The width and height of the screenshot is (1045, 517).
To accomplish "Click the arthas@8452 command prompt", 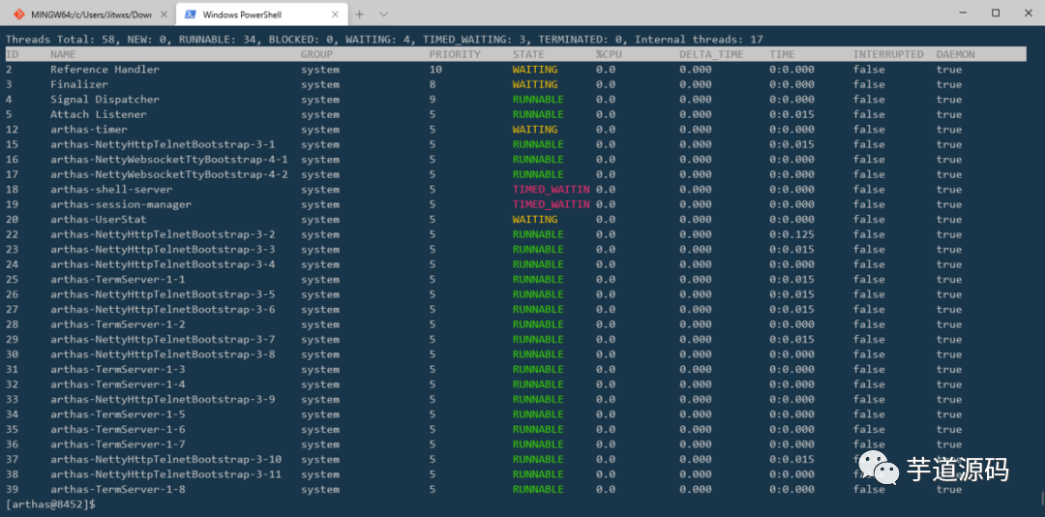I will point(50,504).
